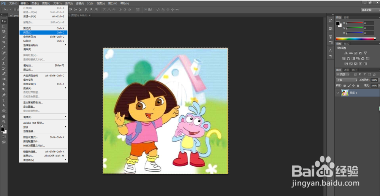The height and width of the screenshot is (196, 380).
Task: Select the Move tool in the toolbox
Action: click(x=4, y=21)
